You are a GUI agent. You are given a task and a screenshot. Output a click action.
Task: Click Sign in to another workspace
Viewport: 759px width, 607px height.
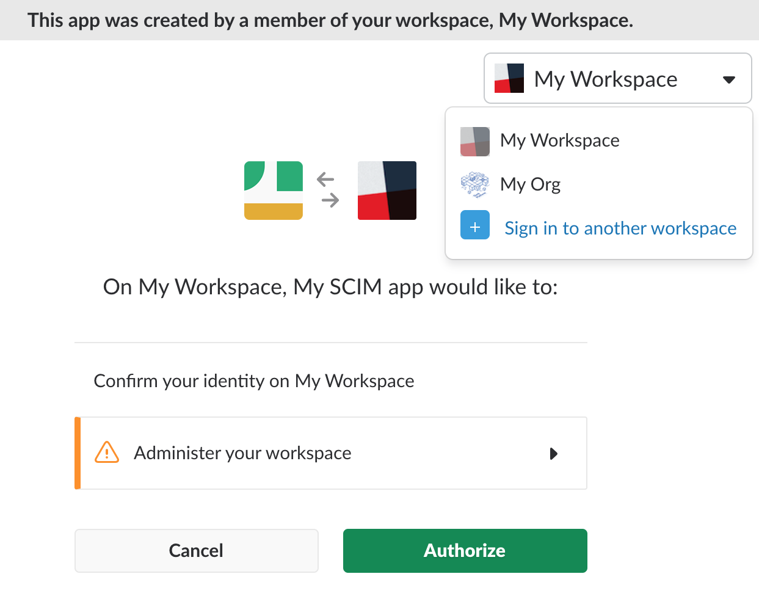point(620,228)
